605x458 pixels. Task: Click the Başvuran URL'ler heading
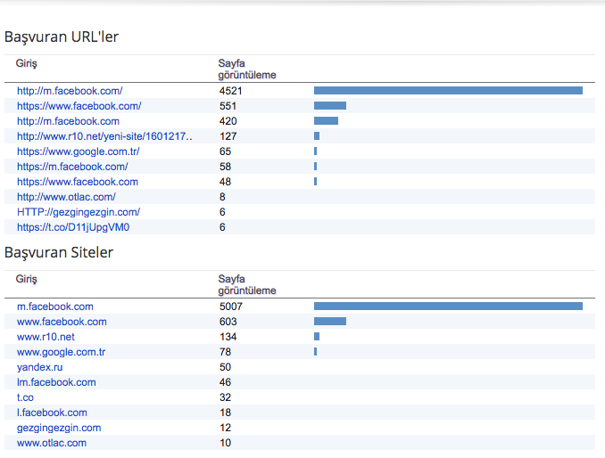tap(62, 37)
